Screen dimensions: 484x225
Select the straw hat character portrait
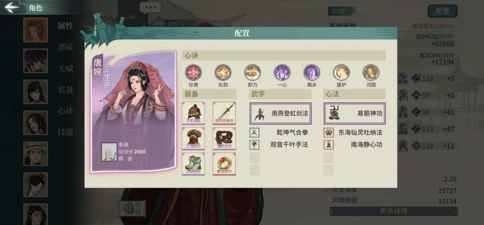[x=36, y=153]
